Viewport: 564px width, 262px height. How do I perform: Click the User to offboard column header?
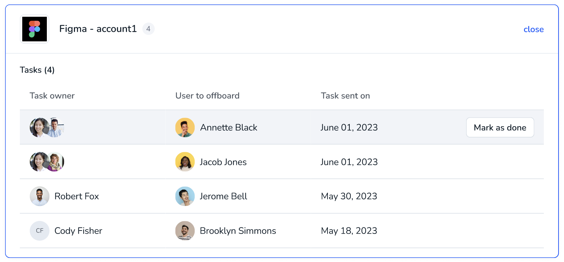207,96
